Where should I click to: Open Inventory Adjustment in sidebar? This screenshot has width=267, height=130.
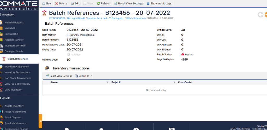point(17,67)
